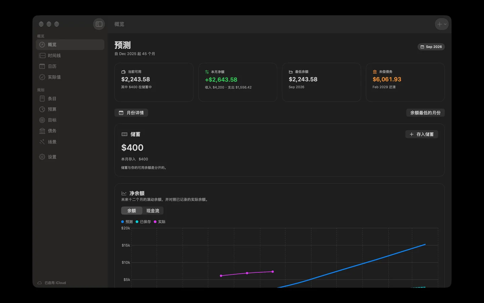
Task: Toggle the magenta 实际 legend item
Action: tap(160, 222)
